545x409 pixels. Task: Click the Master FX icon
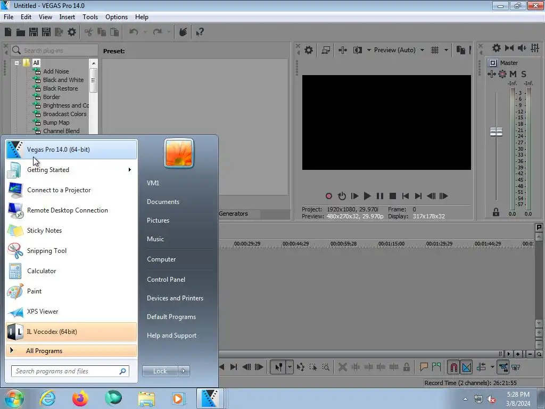(491, 73)
